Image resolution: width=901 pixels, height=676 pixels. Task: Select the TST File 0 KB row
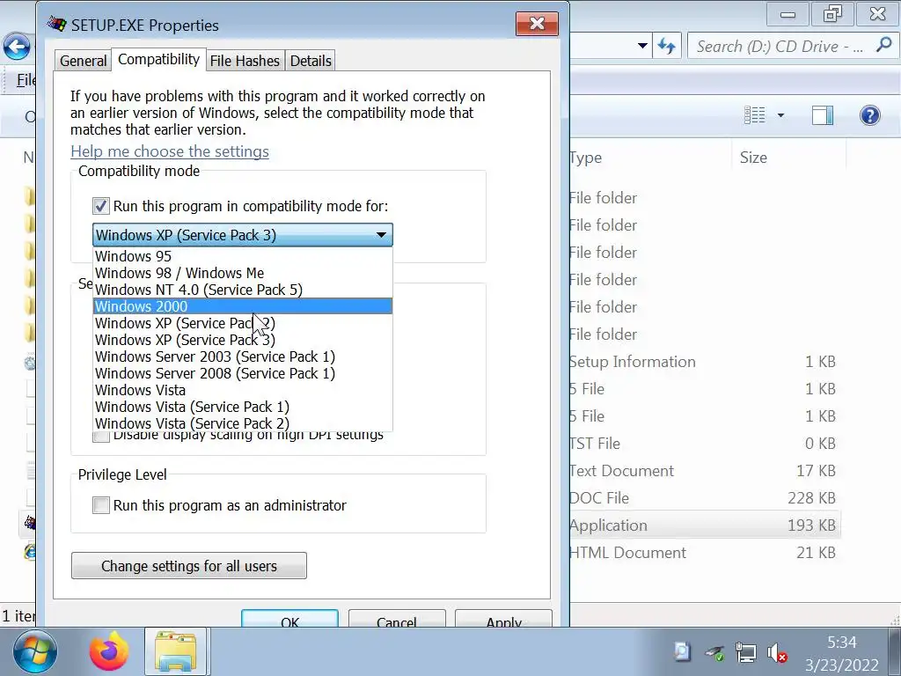coord(705,444)
